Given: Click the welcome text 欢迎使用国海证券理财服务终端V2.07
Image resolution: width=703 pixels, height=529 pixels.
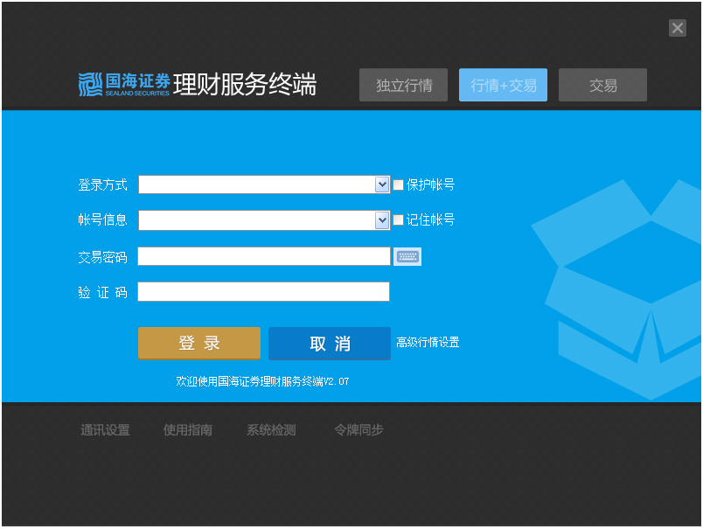Looking at the screenshot, I should tap(262, 381).
